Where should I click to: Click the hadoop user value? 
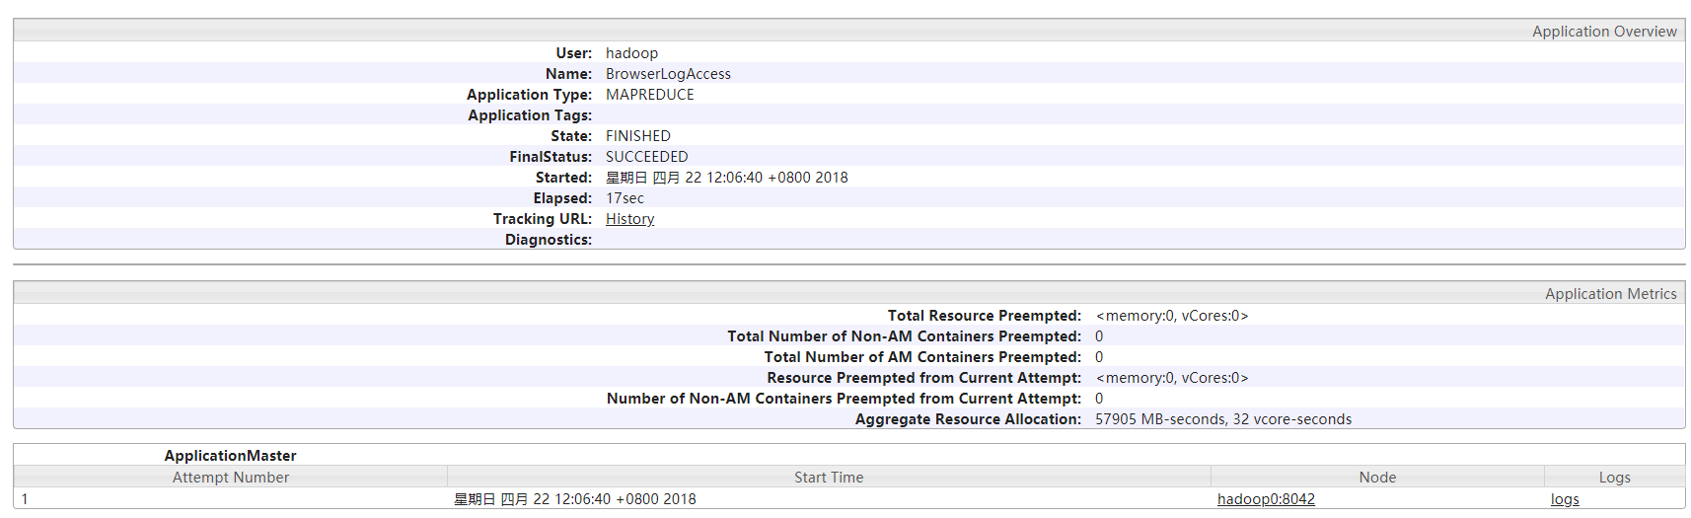coord(631,53)
